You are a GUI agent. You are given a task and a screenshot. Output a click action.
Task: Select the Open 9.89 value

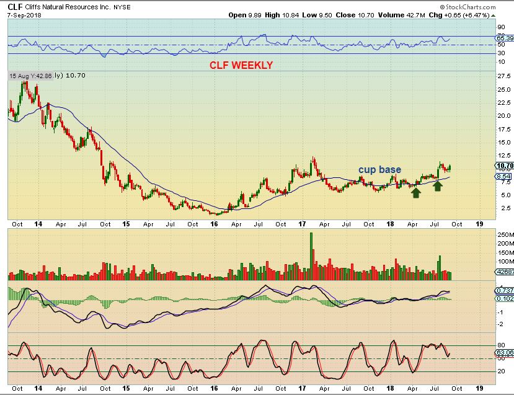point(245,15)
